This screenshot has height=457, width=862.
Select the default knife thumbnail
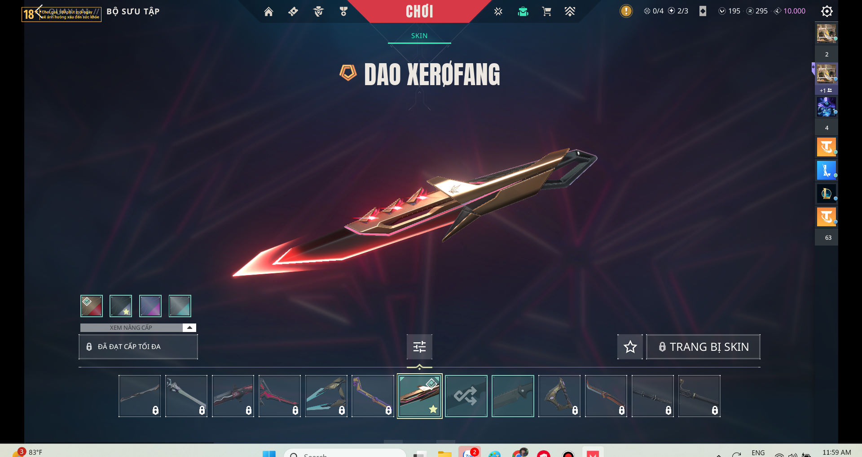[513, 396]
